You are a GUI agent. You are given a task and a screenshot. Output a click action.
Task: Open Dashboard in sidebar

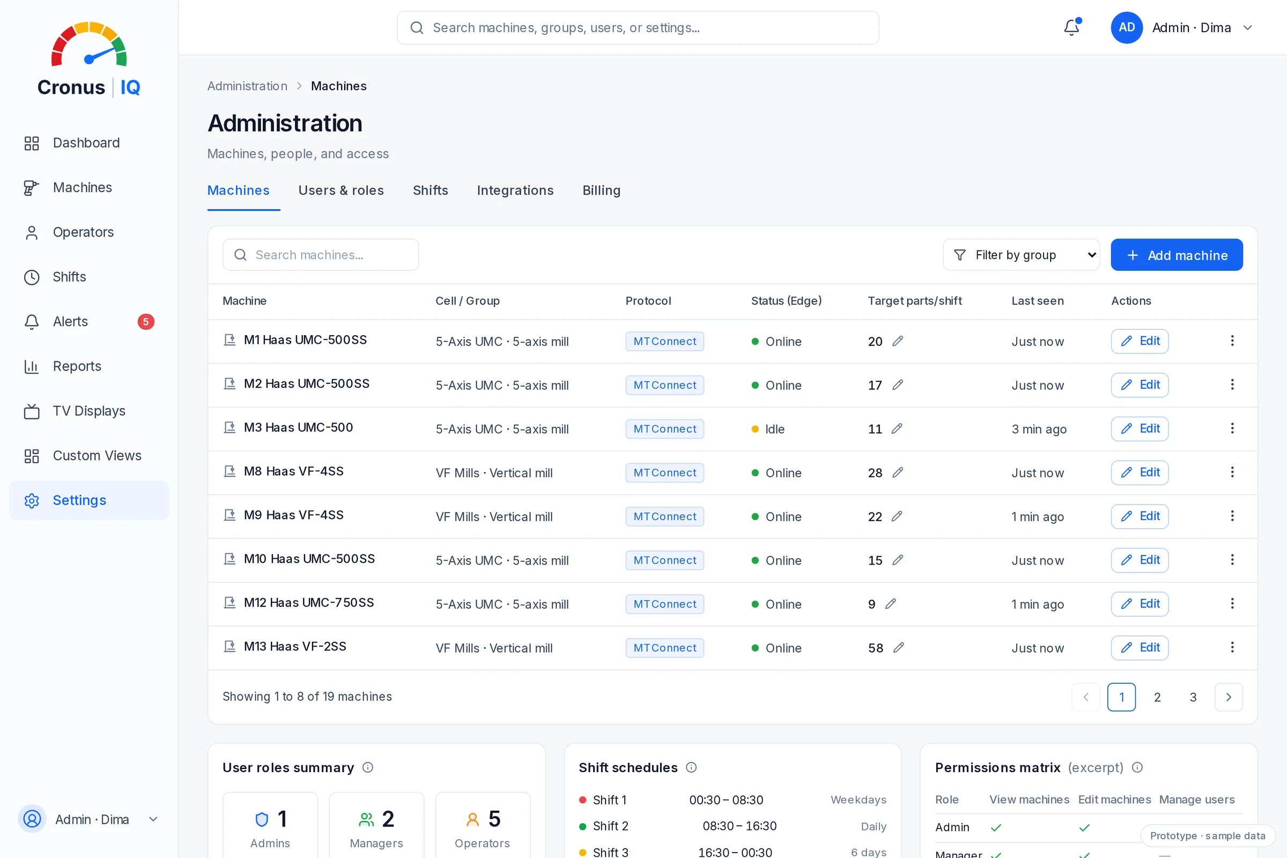(x=88, y=143)
